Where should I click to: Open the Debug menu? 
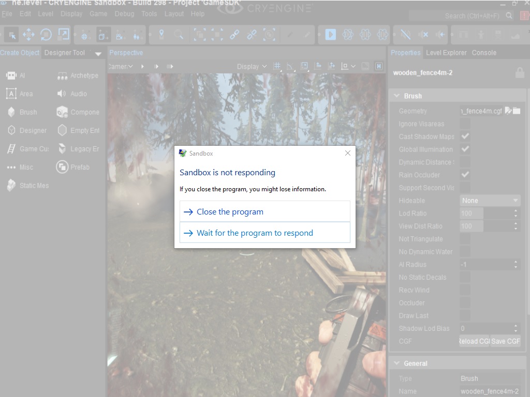pyautogui.click(x=124, y=14)
